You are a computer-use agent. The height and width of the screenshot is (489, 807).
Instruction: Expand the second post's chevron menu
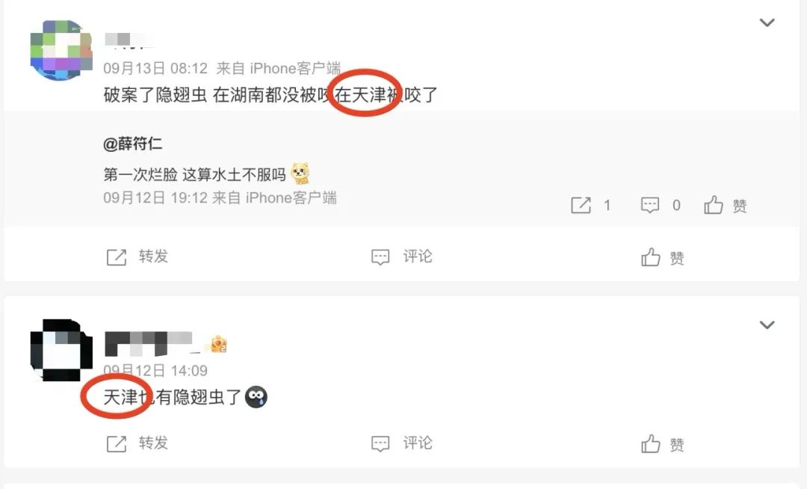coord(767,325)
